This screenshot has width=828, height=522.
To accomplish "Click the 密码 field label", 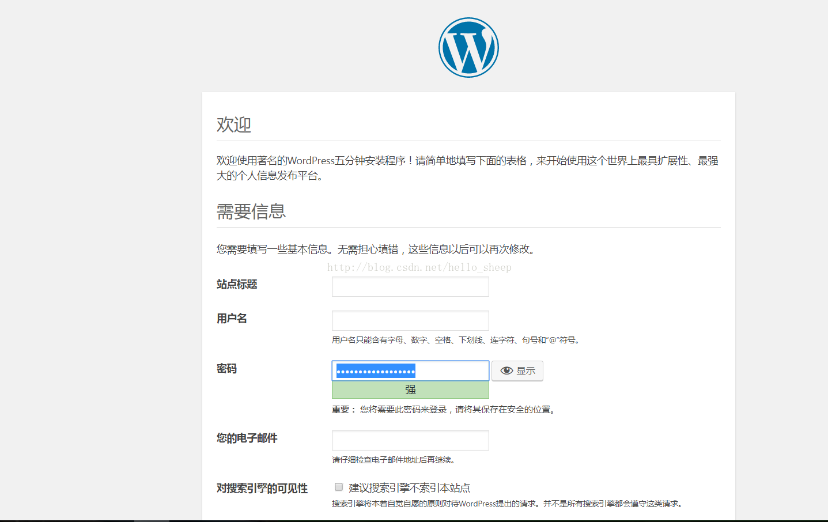I will 226,368.
